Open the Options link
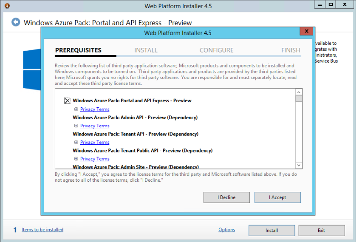The image size is (356, 242). 227,230
